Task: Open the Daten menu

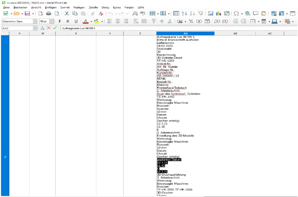Action: 105,7
